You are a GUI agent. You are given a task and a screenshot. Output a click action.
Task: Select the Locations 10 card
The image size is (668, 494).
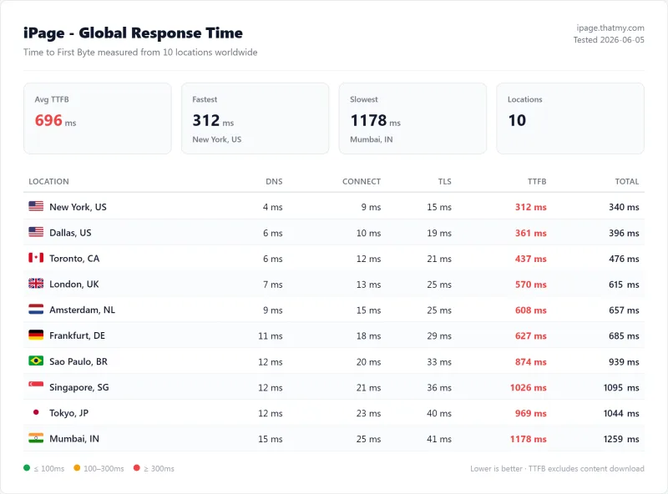coord(570,118)
